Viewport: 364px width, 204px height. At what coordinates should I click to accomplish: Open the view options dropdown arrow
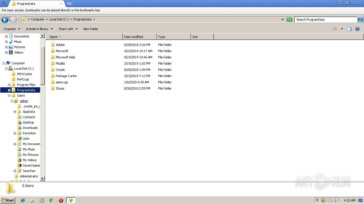tap(342, 29)
